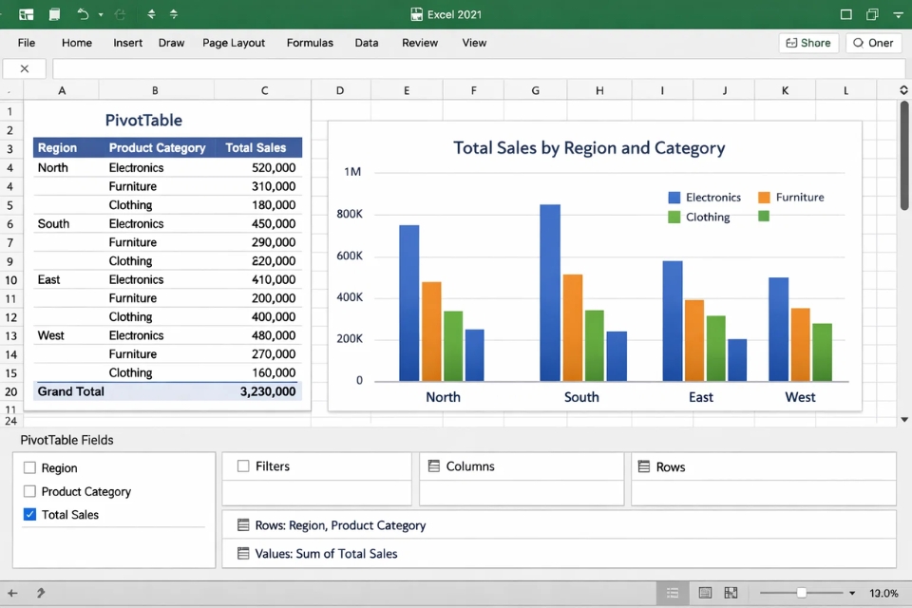Screen dimensions: 912x608
Task: Open the zoom percentage dropdown in status bar
Action: point(853,592)
